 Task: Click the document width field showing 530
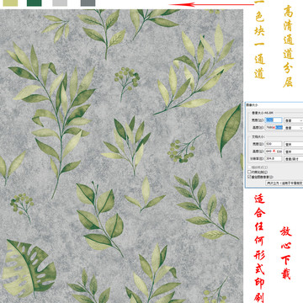274,144
